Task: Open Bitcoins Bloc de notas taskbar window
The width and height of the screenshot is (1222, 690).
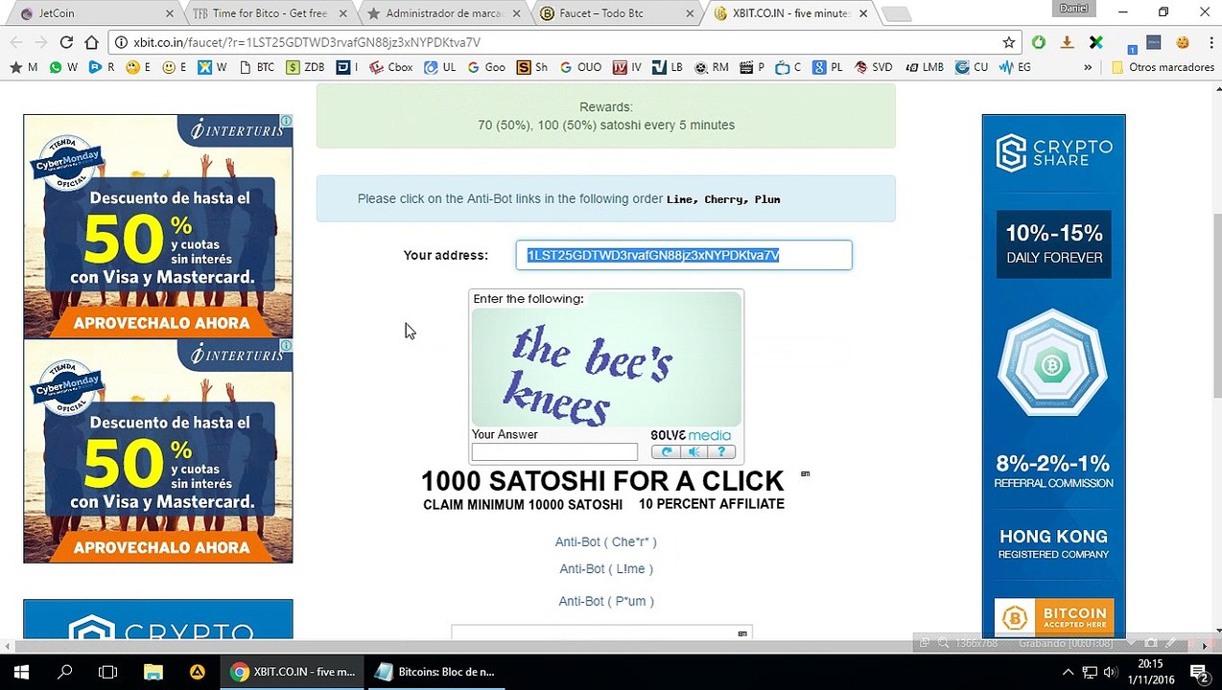Action: point(436,672)
